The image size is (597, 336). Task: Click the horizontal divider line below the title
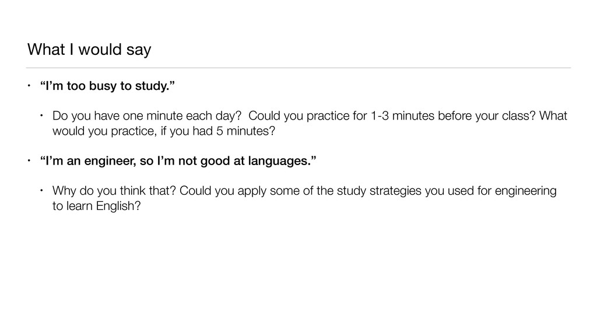click(x=298, y=68)
